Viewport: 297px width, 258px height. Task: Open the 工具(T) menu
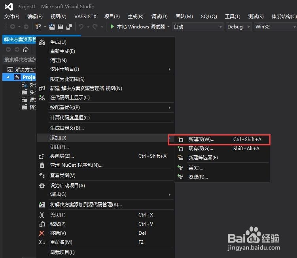pos(233,17)
